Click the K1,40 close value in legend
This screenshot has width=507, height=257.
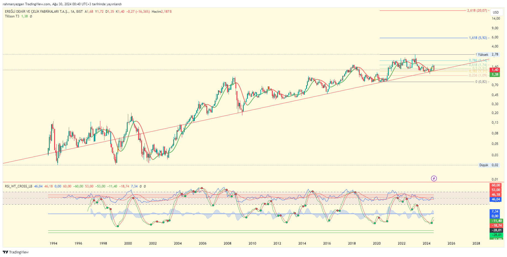point(120,12)
